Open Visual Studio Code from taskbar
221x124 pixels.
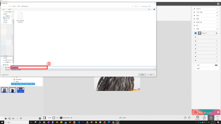pos(79,122)
